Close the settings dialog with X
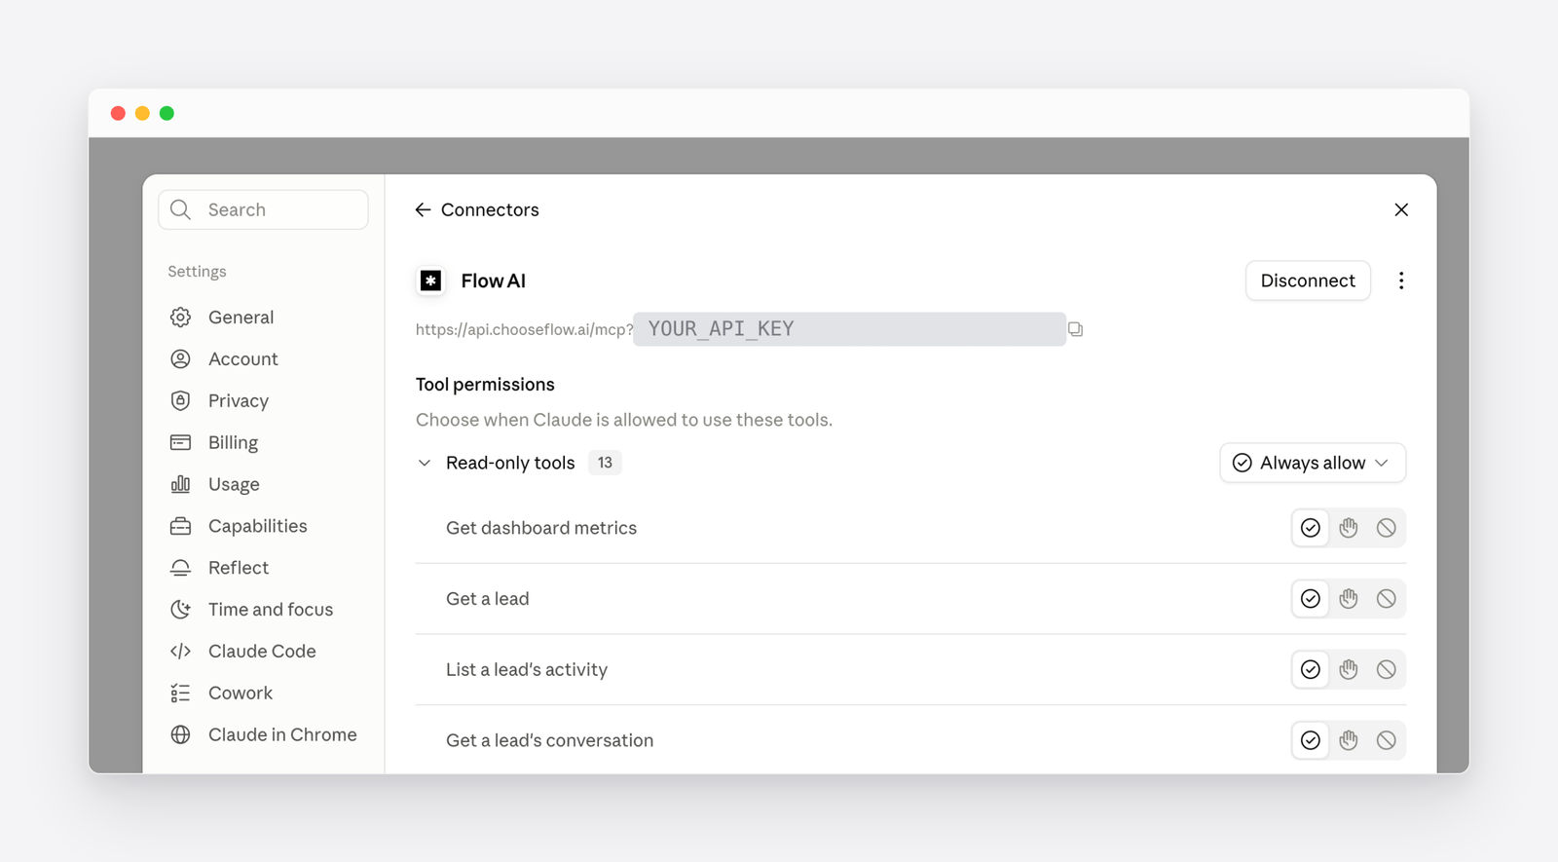1558x862 pixels. [x=1401, y=209]
